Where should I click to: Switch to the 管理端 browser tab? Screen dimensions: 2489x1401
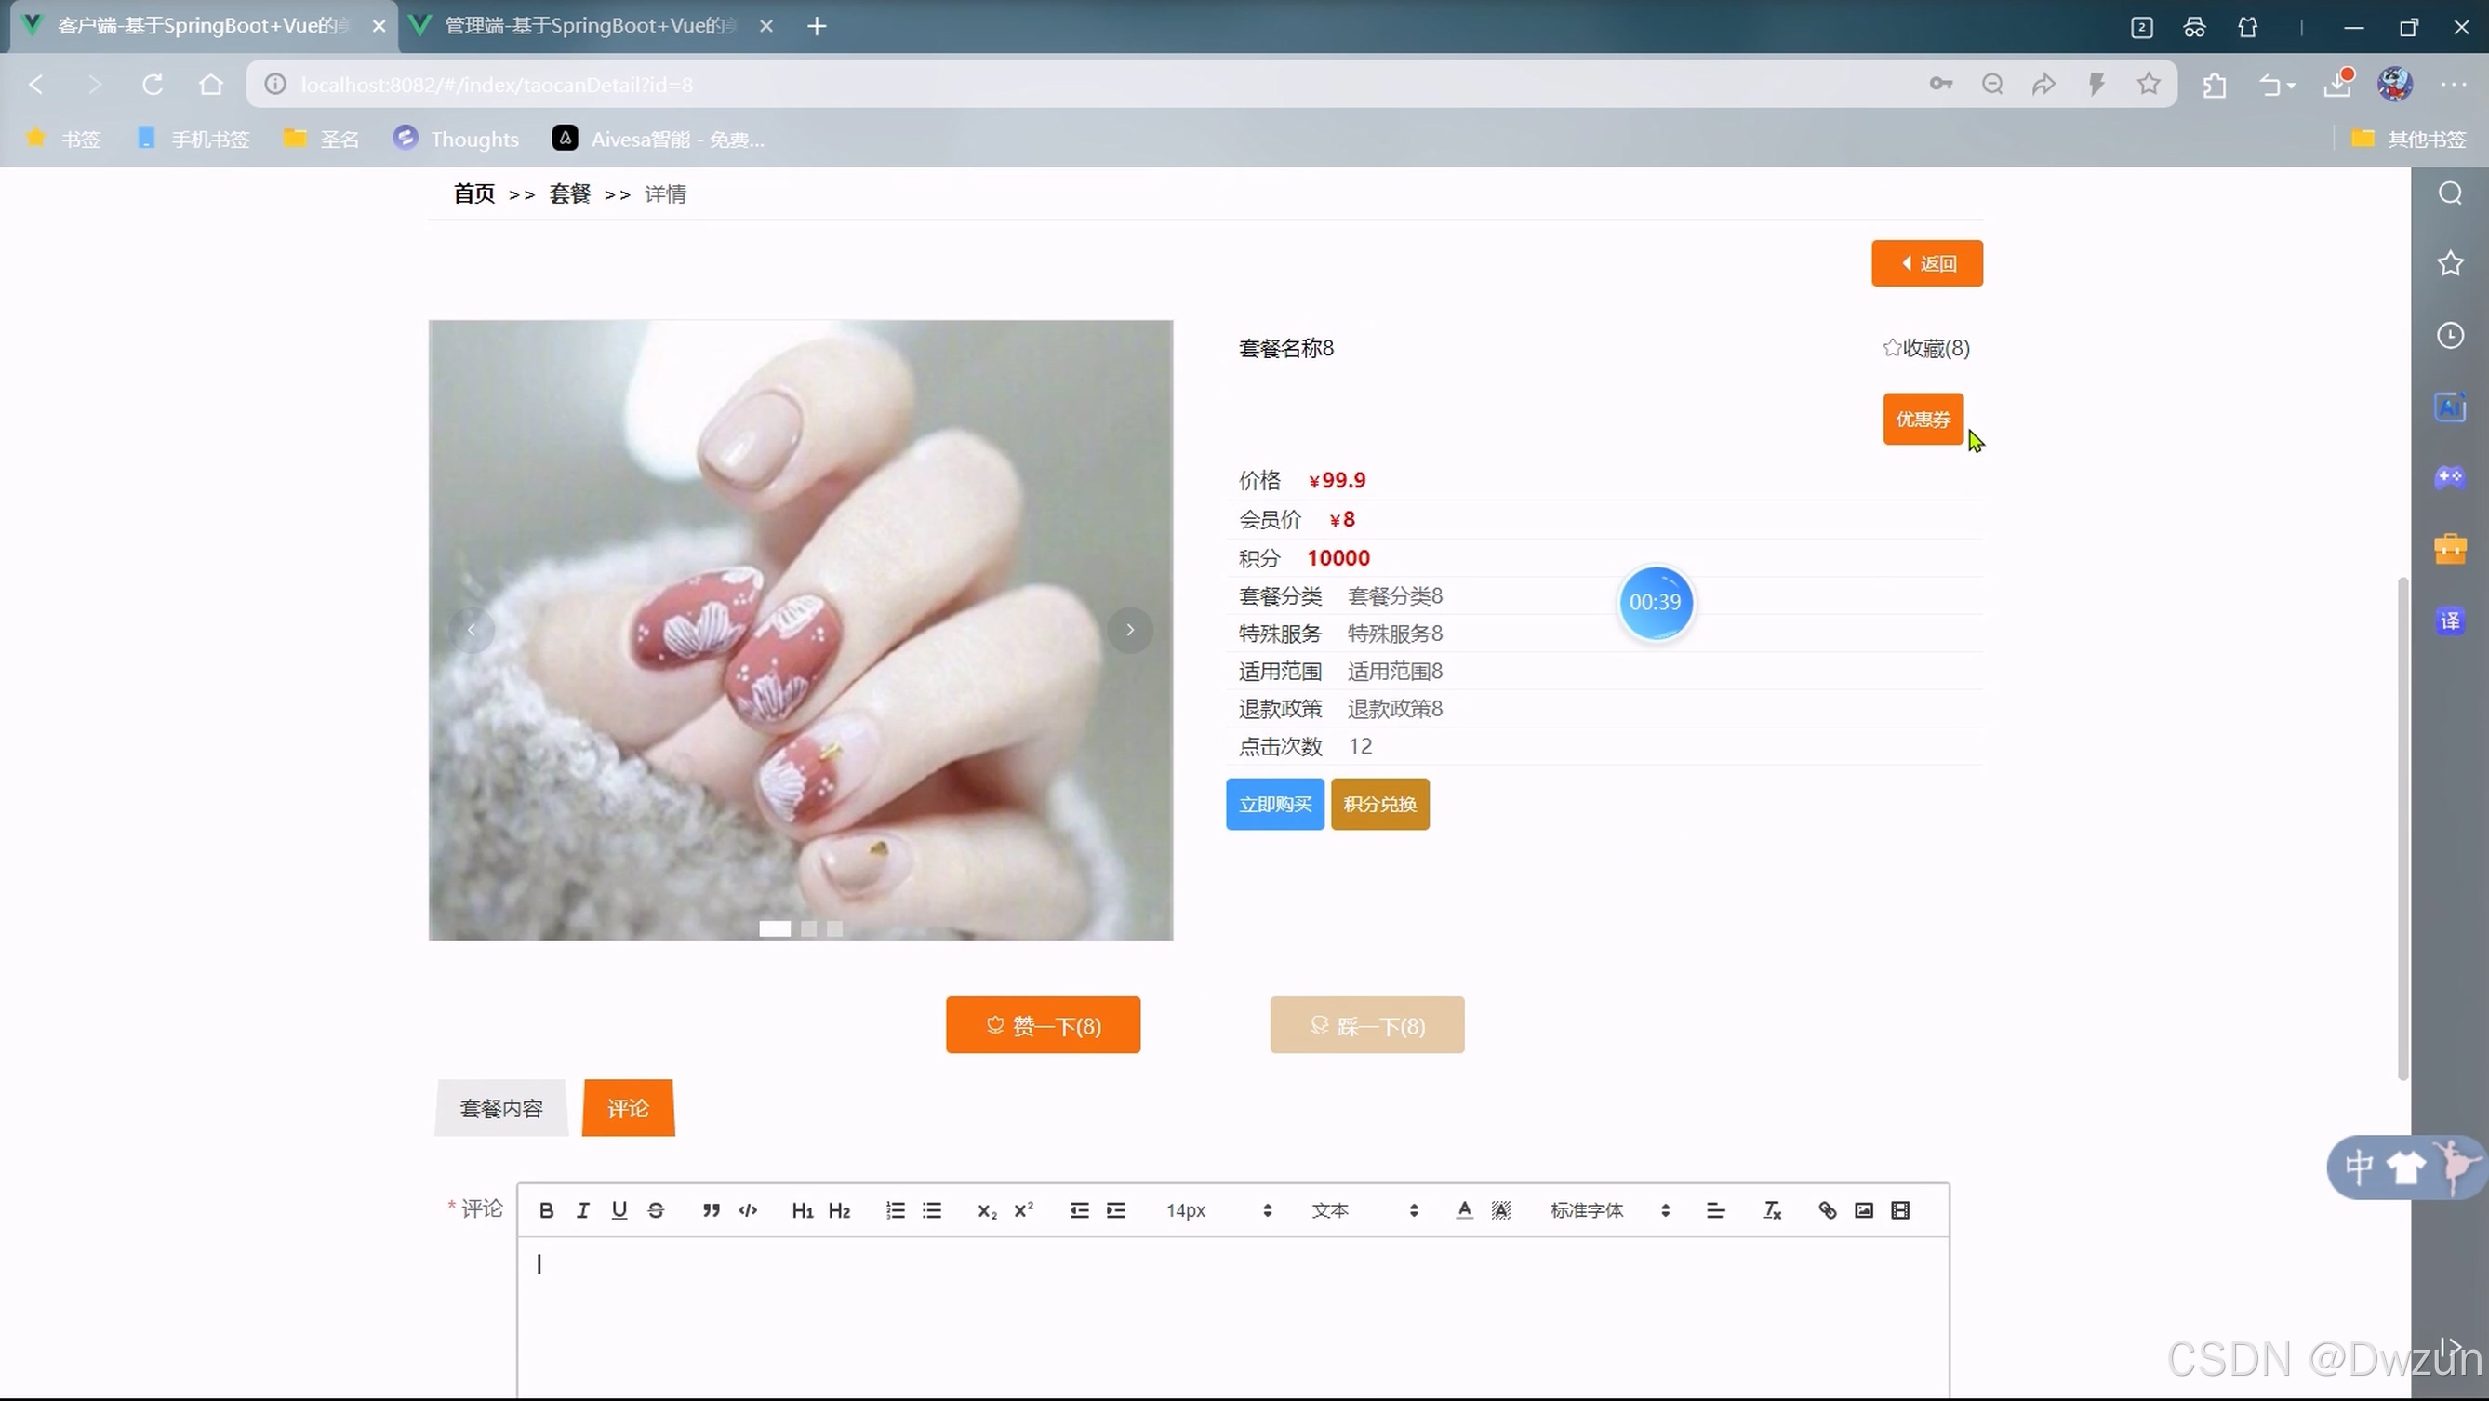tap(590, 26)
